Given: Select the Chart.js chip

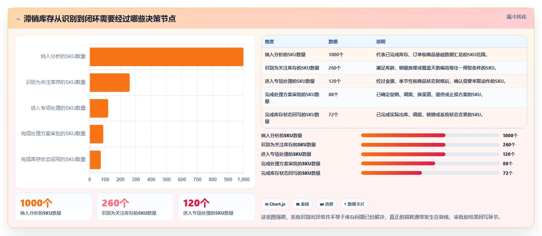Looking at the screenshot, I should click(x=275, y=204).
